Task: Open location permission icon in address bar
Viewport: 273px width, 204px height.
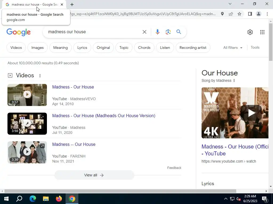Action: [x=222, y=14]
